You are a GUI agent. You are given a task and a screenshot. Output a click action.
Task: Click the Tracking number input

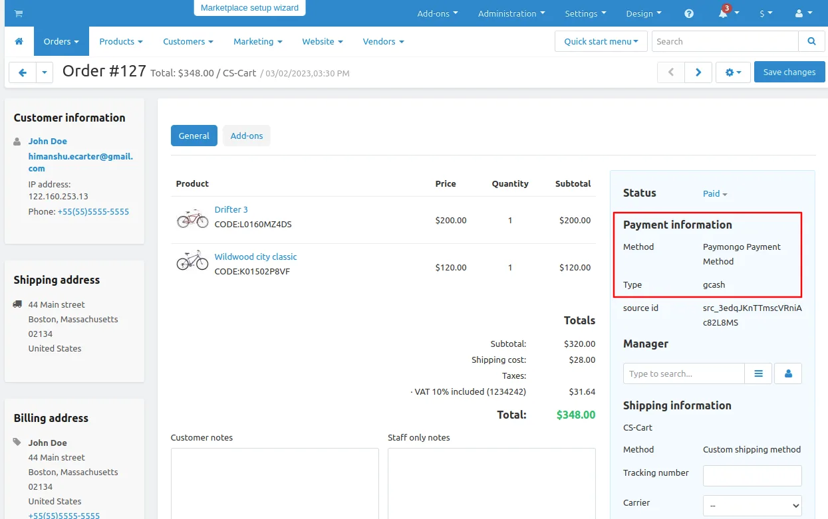[x=752, y=476]
